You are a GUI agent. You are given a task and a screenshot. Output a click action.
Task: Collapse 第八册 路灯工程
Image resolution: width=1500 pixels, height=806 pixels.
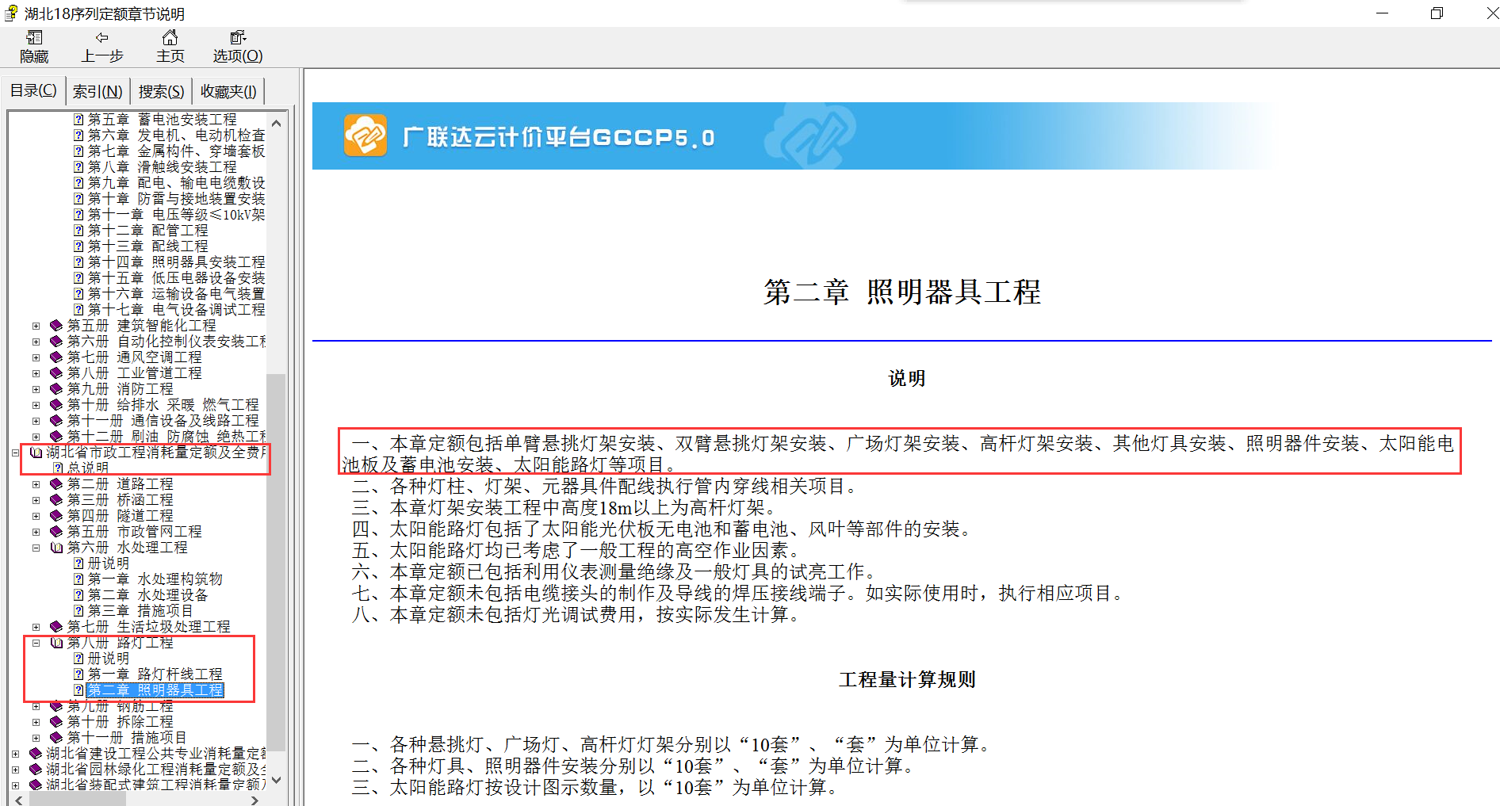(x=36, y=643)
